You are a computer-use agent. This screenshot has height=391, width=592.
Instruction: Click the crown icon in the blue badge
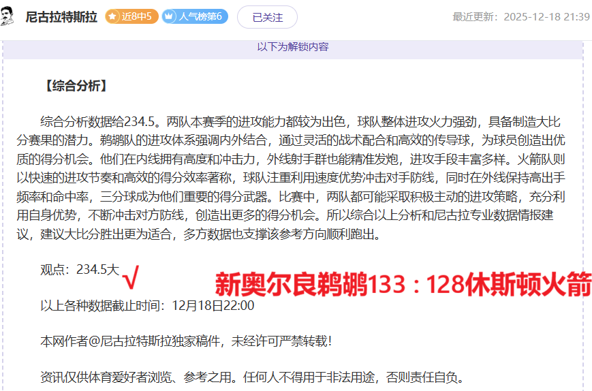pos(170,16)
